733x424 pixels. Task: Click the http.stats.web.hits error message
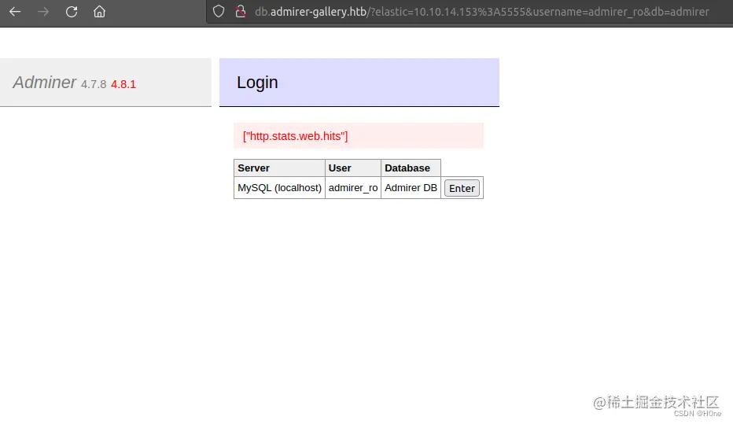359,136
